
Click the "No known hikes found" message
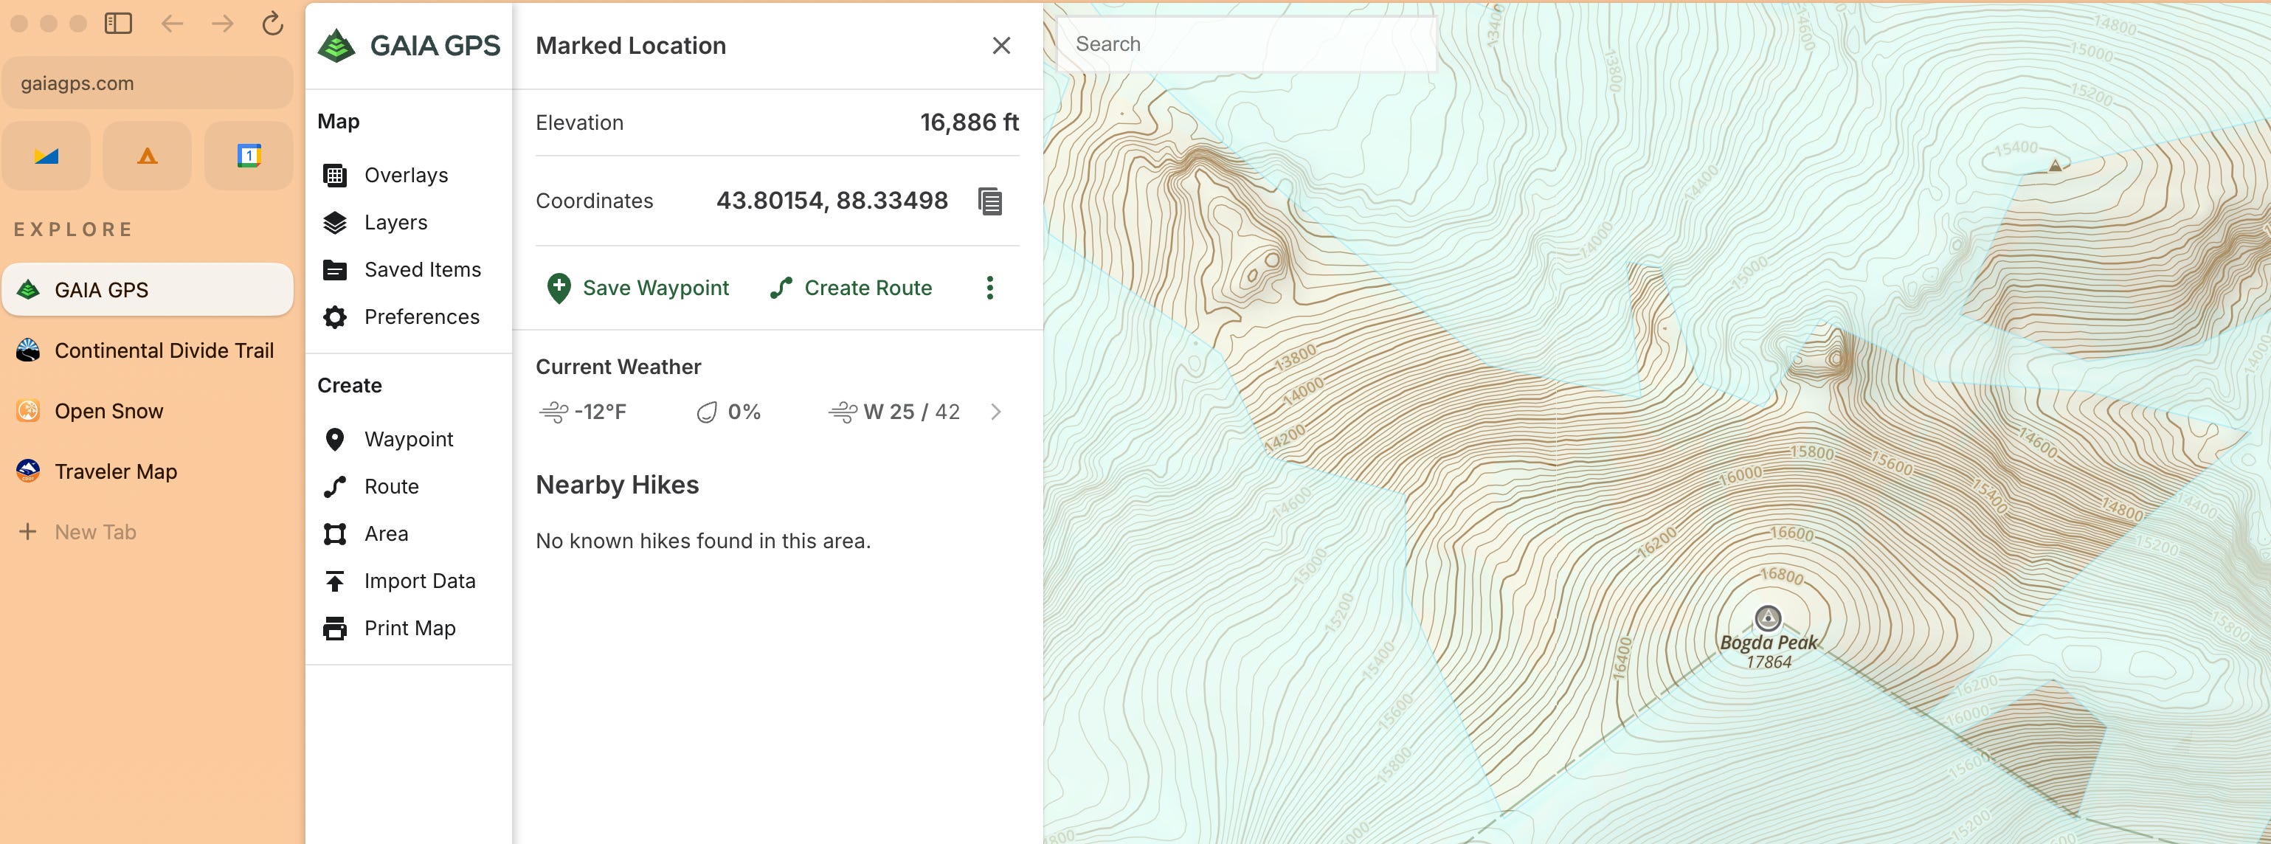tap(702, 542)
